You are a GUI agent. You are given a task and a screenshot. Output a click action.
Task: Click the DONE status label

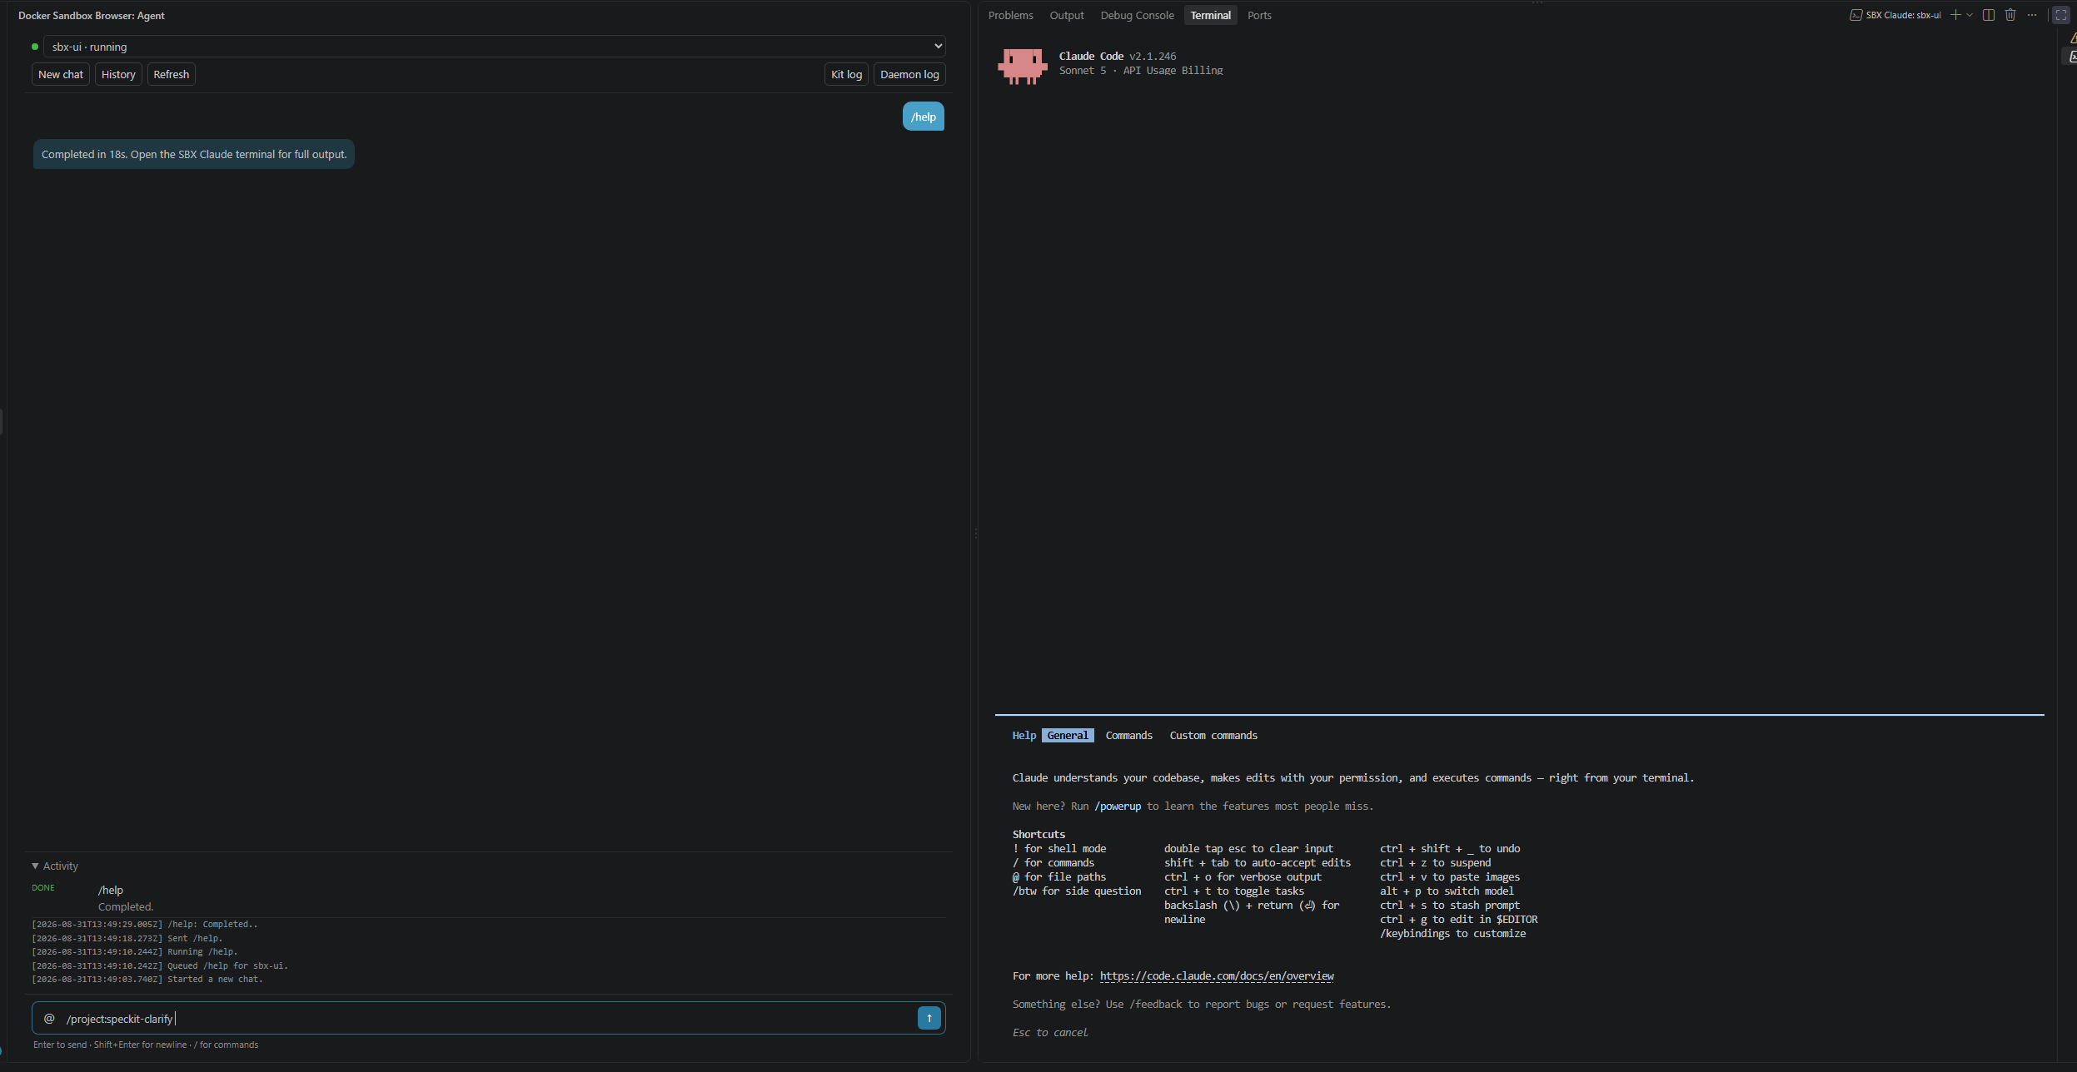[x=43, y=888]
